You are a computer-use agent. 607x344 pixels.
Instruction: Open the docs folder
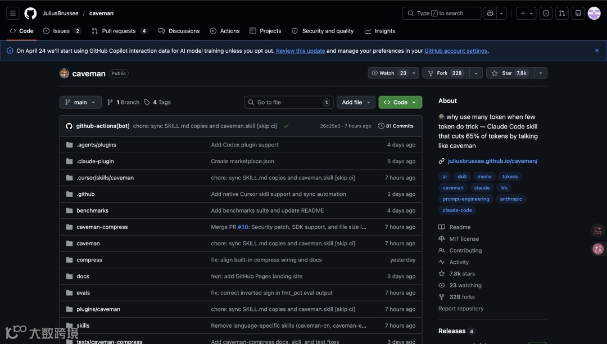pos(83,276)
